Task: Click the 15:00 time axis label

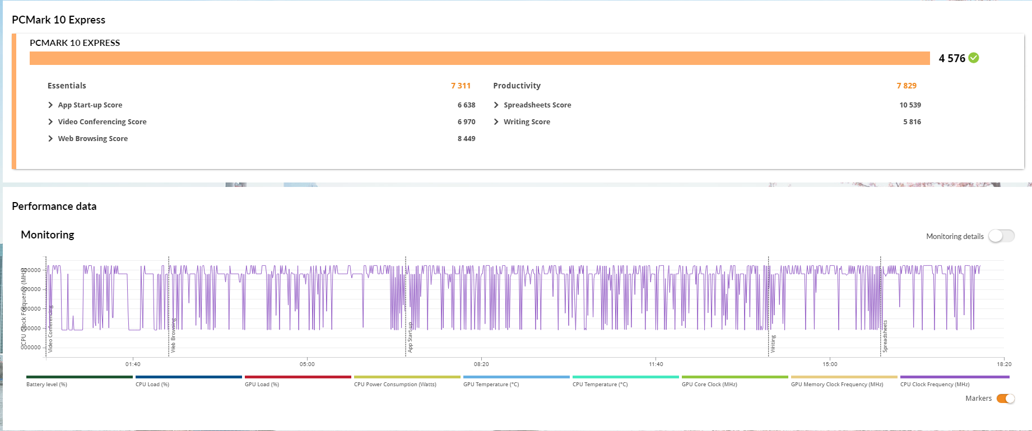Action: point(830,364)
